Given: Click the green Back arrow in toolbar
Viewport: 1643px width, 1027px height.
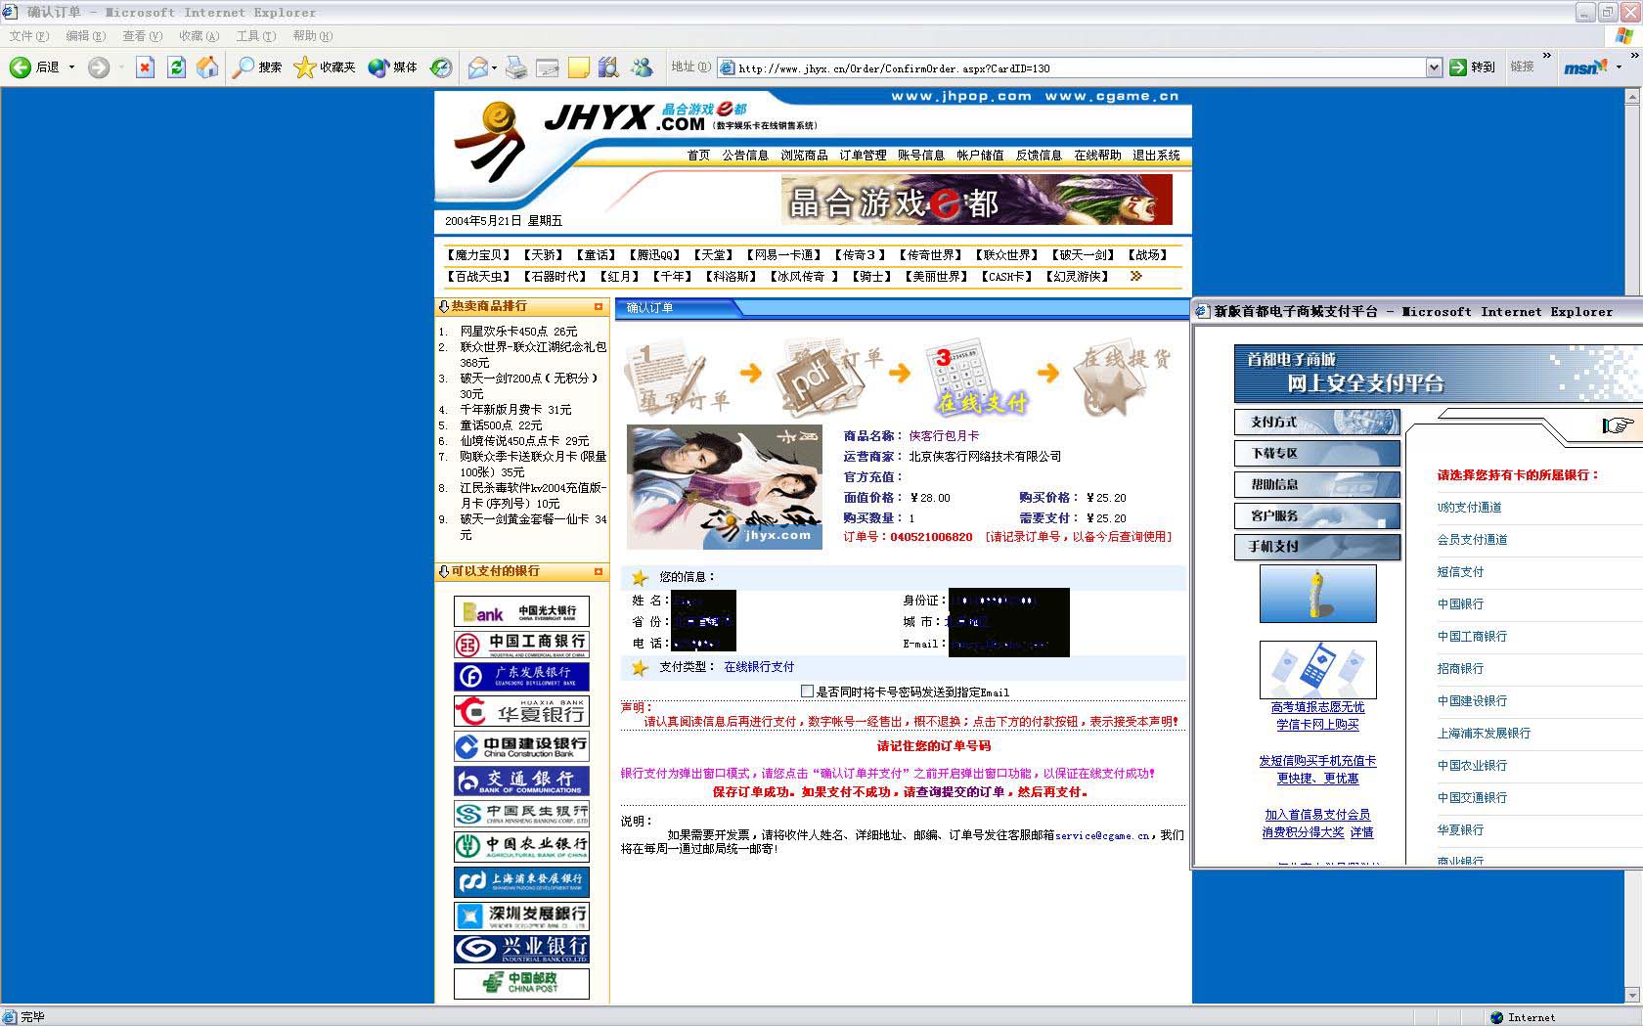Looking at the screenshot, I should 21,67.
